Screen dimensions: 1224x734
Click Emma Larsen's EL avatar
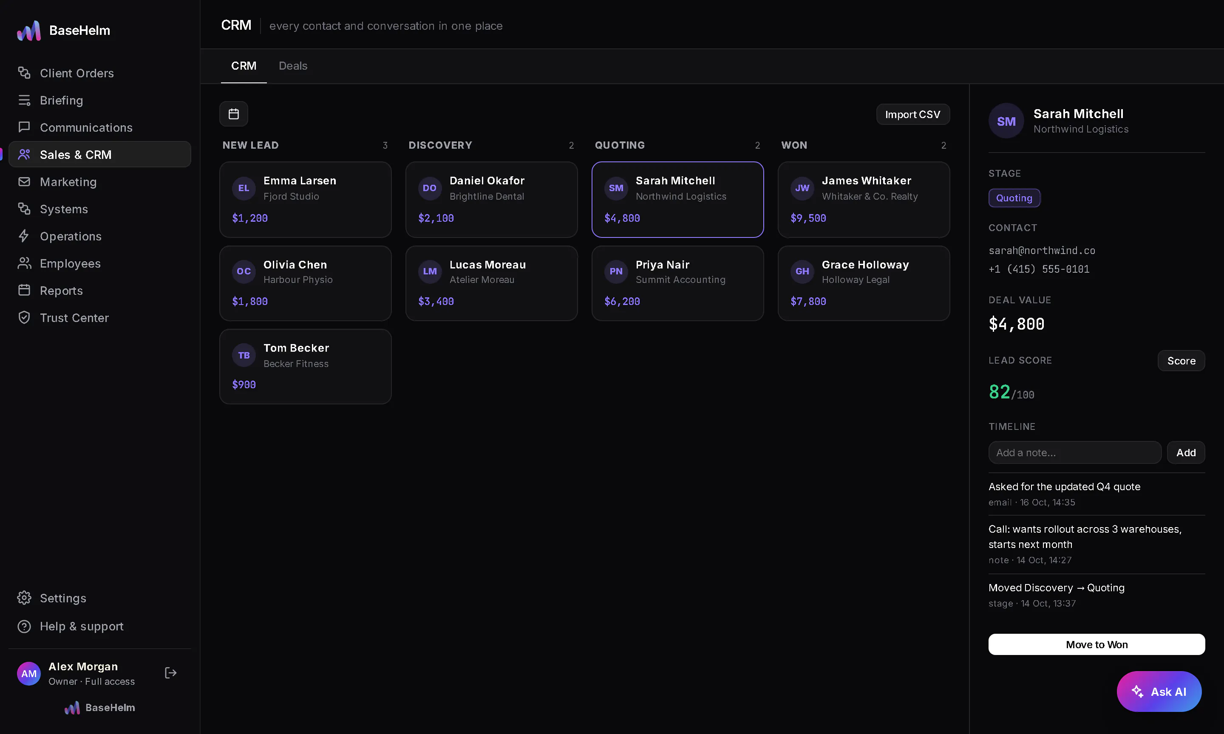244,188
